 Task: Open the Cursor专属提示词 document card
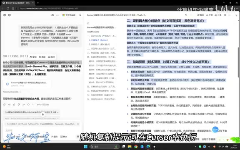coord(27,84)
